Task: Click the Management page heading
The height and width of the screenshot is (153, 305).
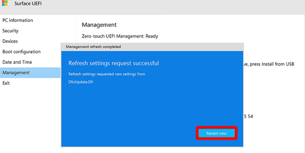Action: point(99,25)
